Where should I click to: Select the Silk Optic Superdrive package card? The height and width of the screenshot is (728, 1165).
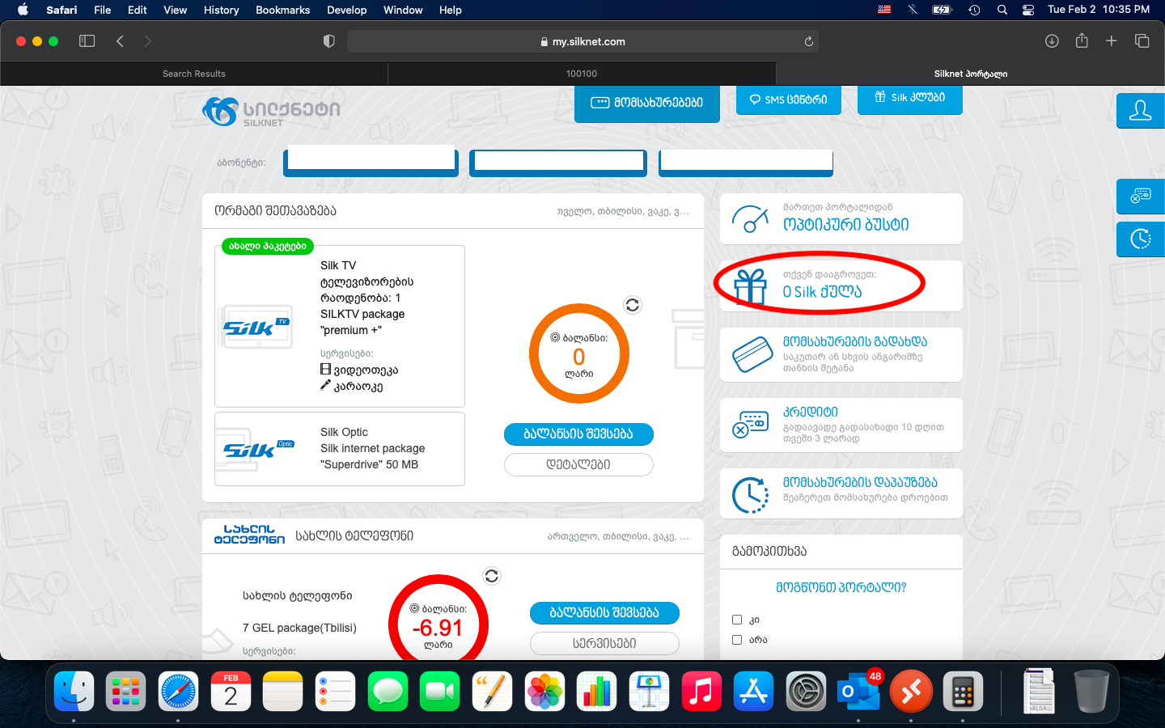tap(340, 449)
